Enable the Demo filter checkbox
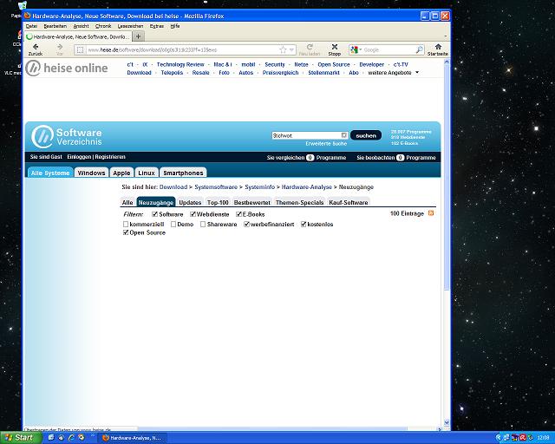 pos(173,224)
